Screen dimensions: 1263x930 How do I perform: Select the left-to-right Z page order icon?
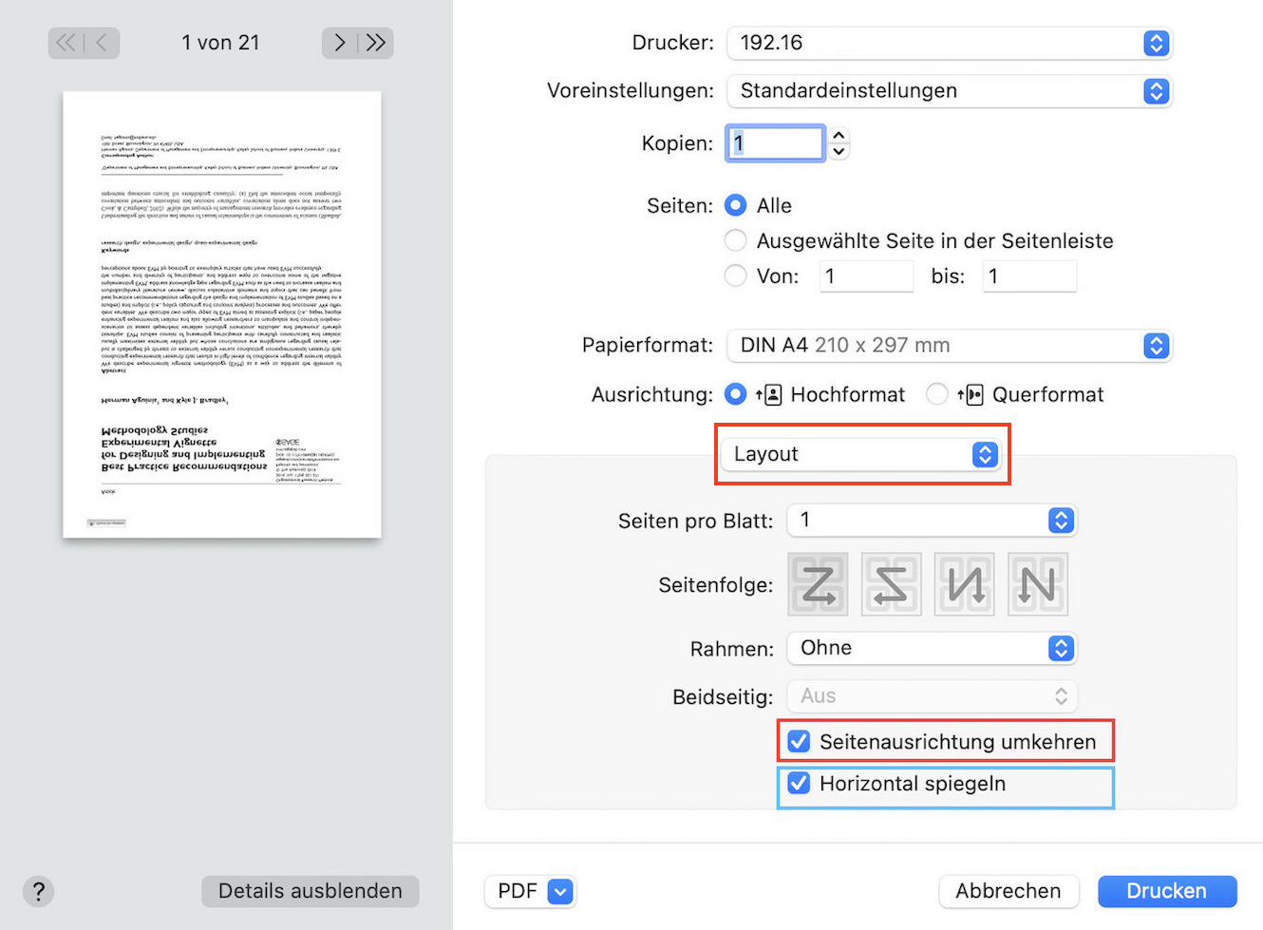(x=818, y=583)
